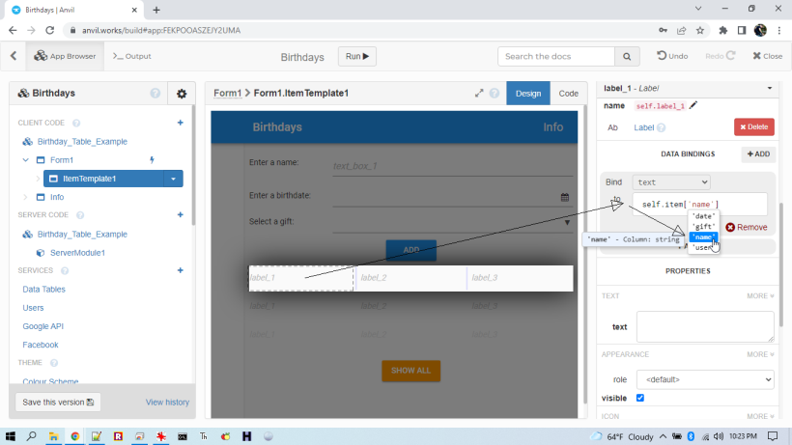Open the Bind property dropdown
This screenshot has width=792, height=445.
(670, 181)
